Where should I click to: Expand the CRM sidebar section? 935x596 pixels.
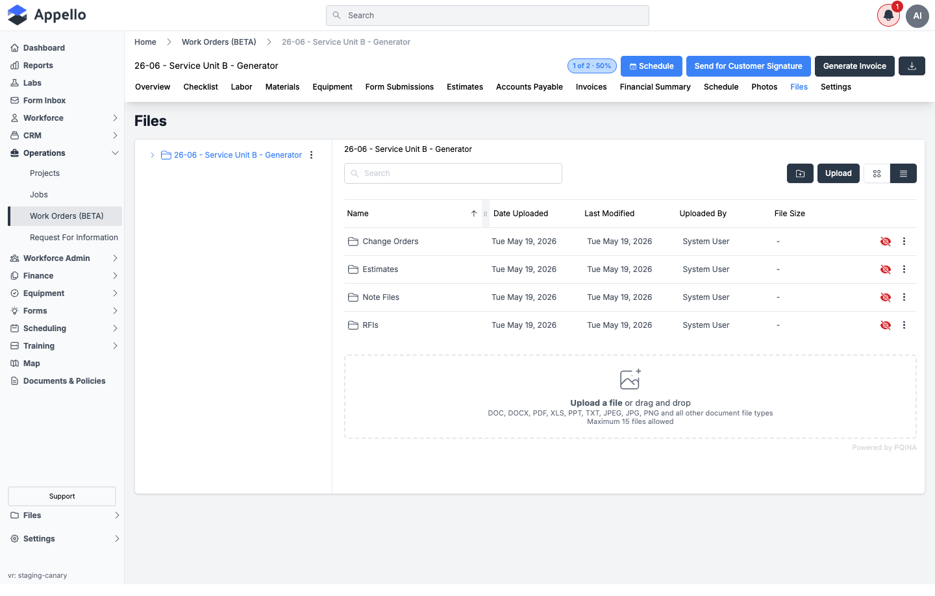point(115,136)
